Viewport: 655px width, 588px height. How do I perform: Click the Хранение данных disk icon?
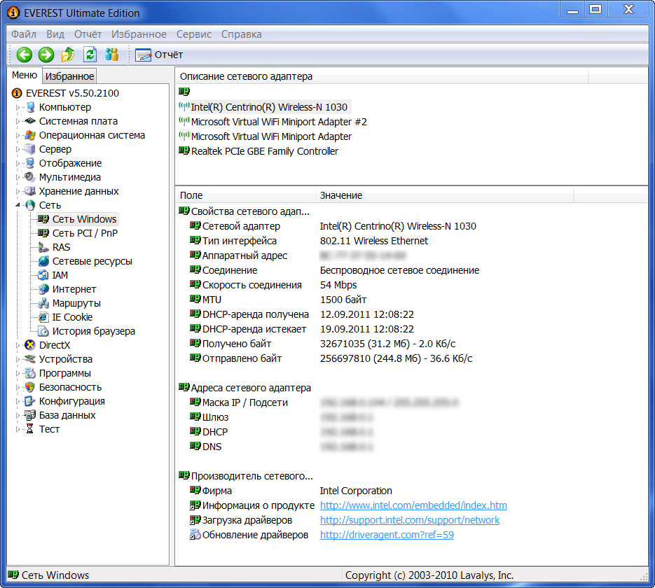coord(30,191)
